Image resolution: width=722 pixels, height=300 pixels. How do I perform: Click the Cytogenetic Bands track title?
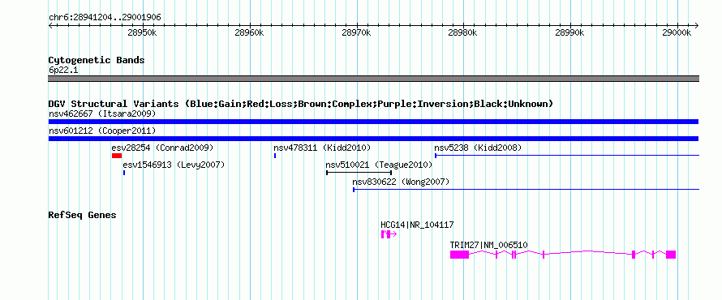pyautogui.click(x=97, y=60)
